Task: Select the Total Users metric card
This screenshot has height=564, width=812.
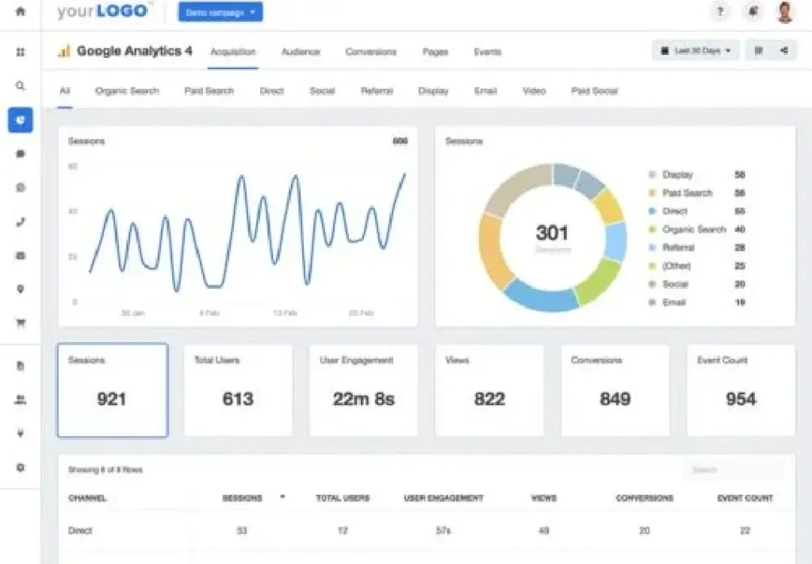Action: click(x=238, y=389)
